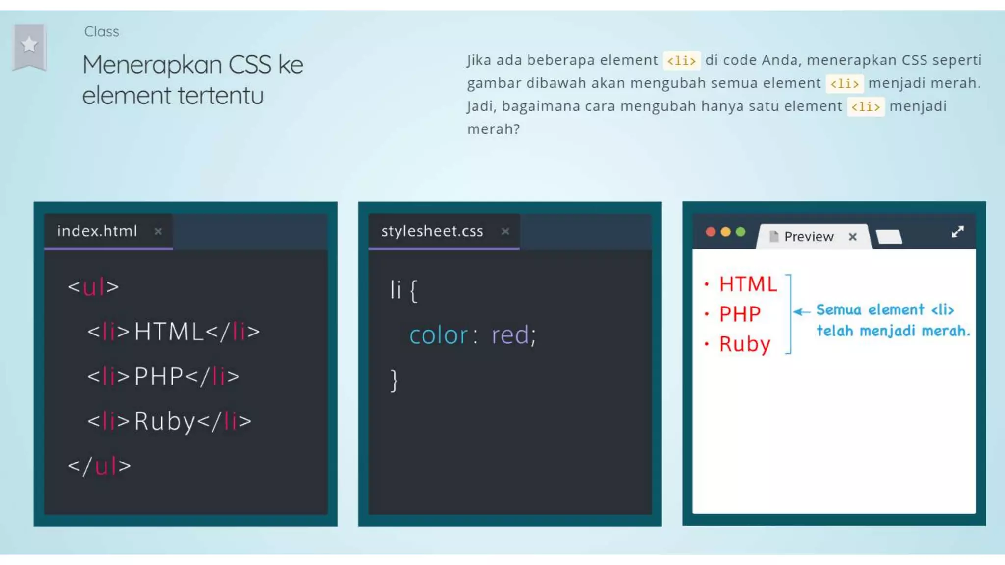Viewport: 1005px width, 565px height.
Task: Click the <li> badge before 'menjadi merah.'
Action: pos(844,84)
